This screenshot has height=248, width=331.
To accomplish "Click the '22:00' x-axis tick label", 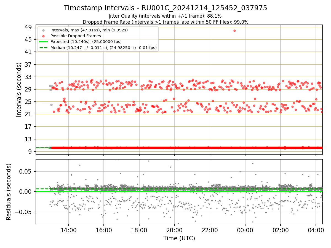I will [x=210, y=230].
